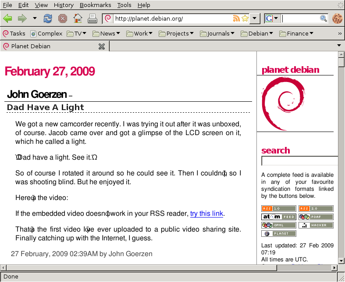Open the Tools menu
The height and width of the screenshot is (282, 345).
[x=124, y=5]
